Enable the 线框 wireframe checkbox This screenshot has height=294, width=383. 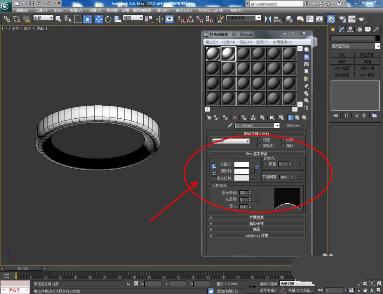click(259, 140)
